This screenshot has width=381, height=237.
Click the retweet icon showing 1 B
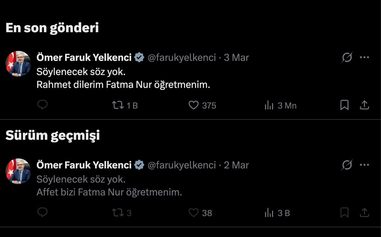[x=118, y=105]
